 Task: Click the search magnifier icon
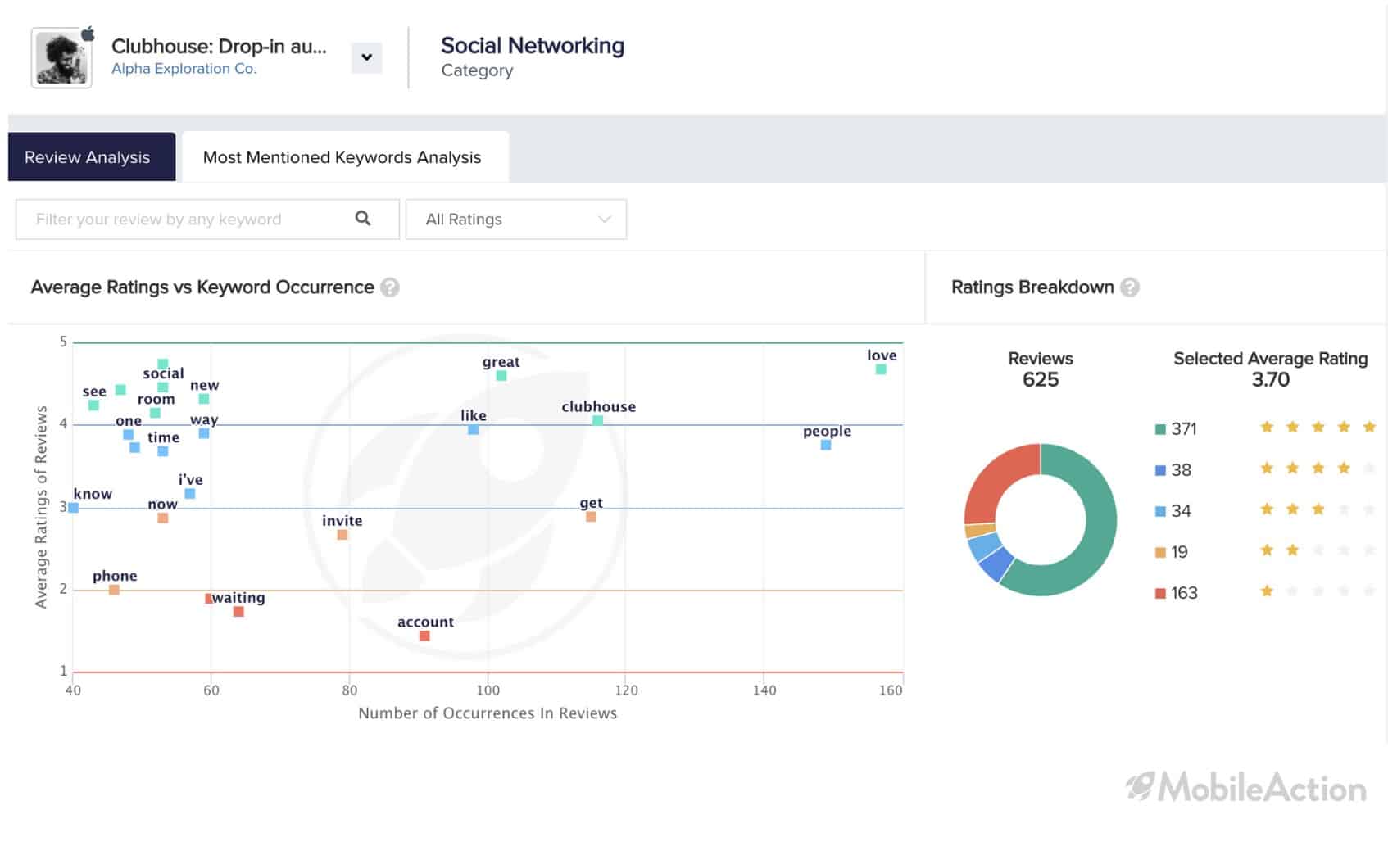click(363, 218)
